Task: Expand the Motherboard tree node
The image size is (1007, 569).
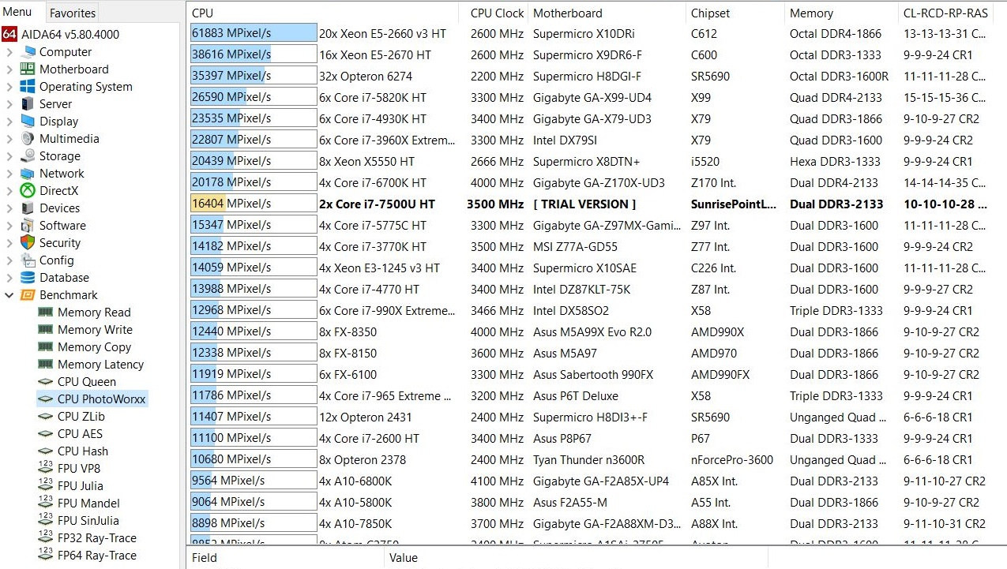Action: point(9,69)
